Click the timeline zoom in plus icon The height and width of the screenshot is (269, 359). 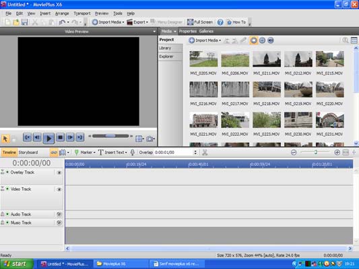click(337, 152)
